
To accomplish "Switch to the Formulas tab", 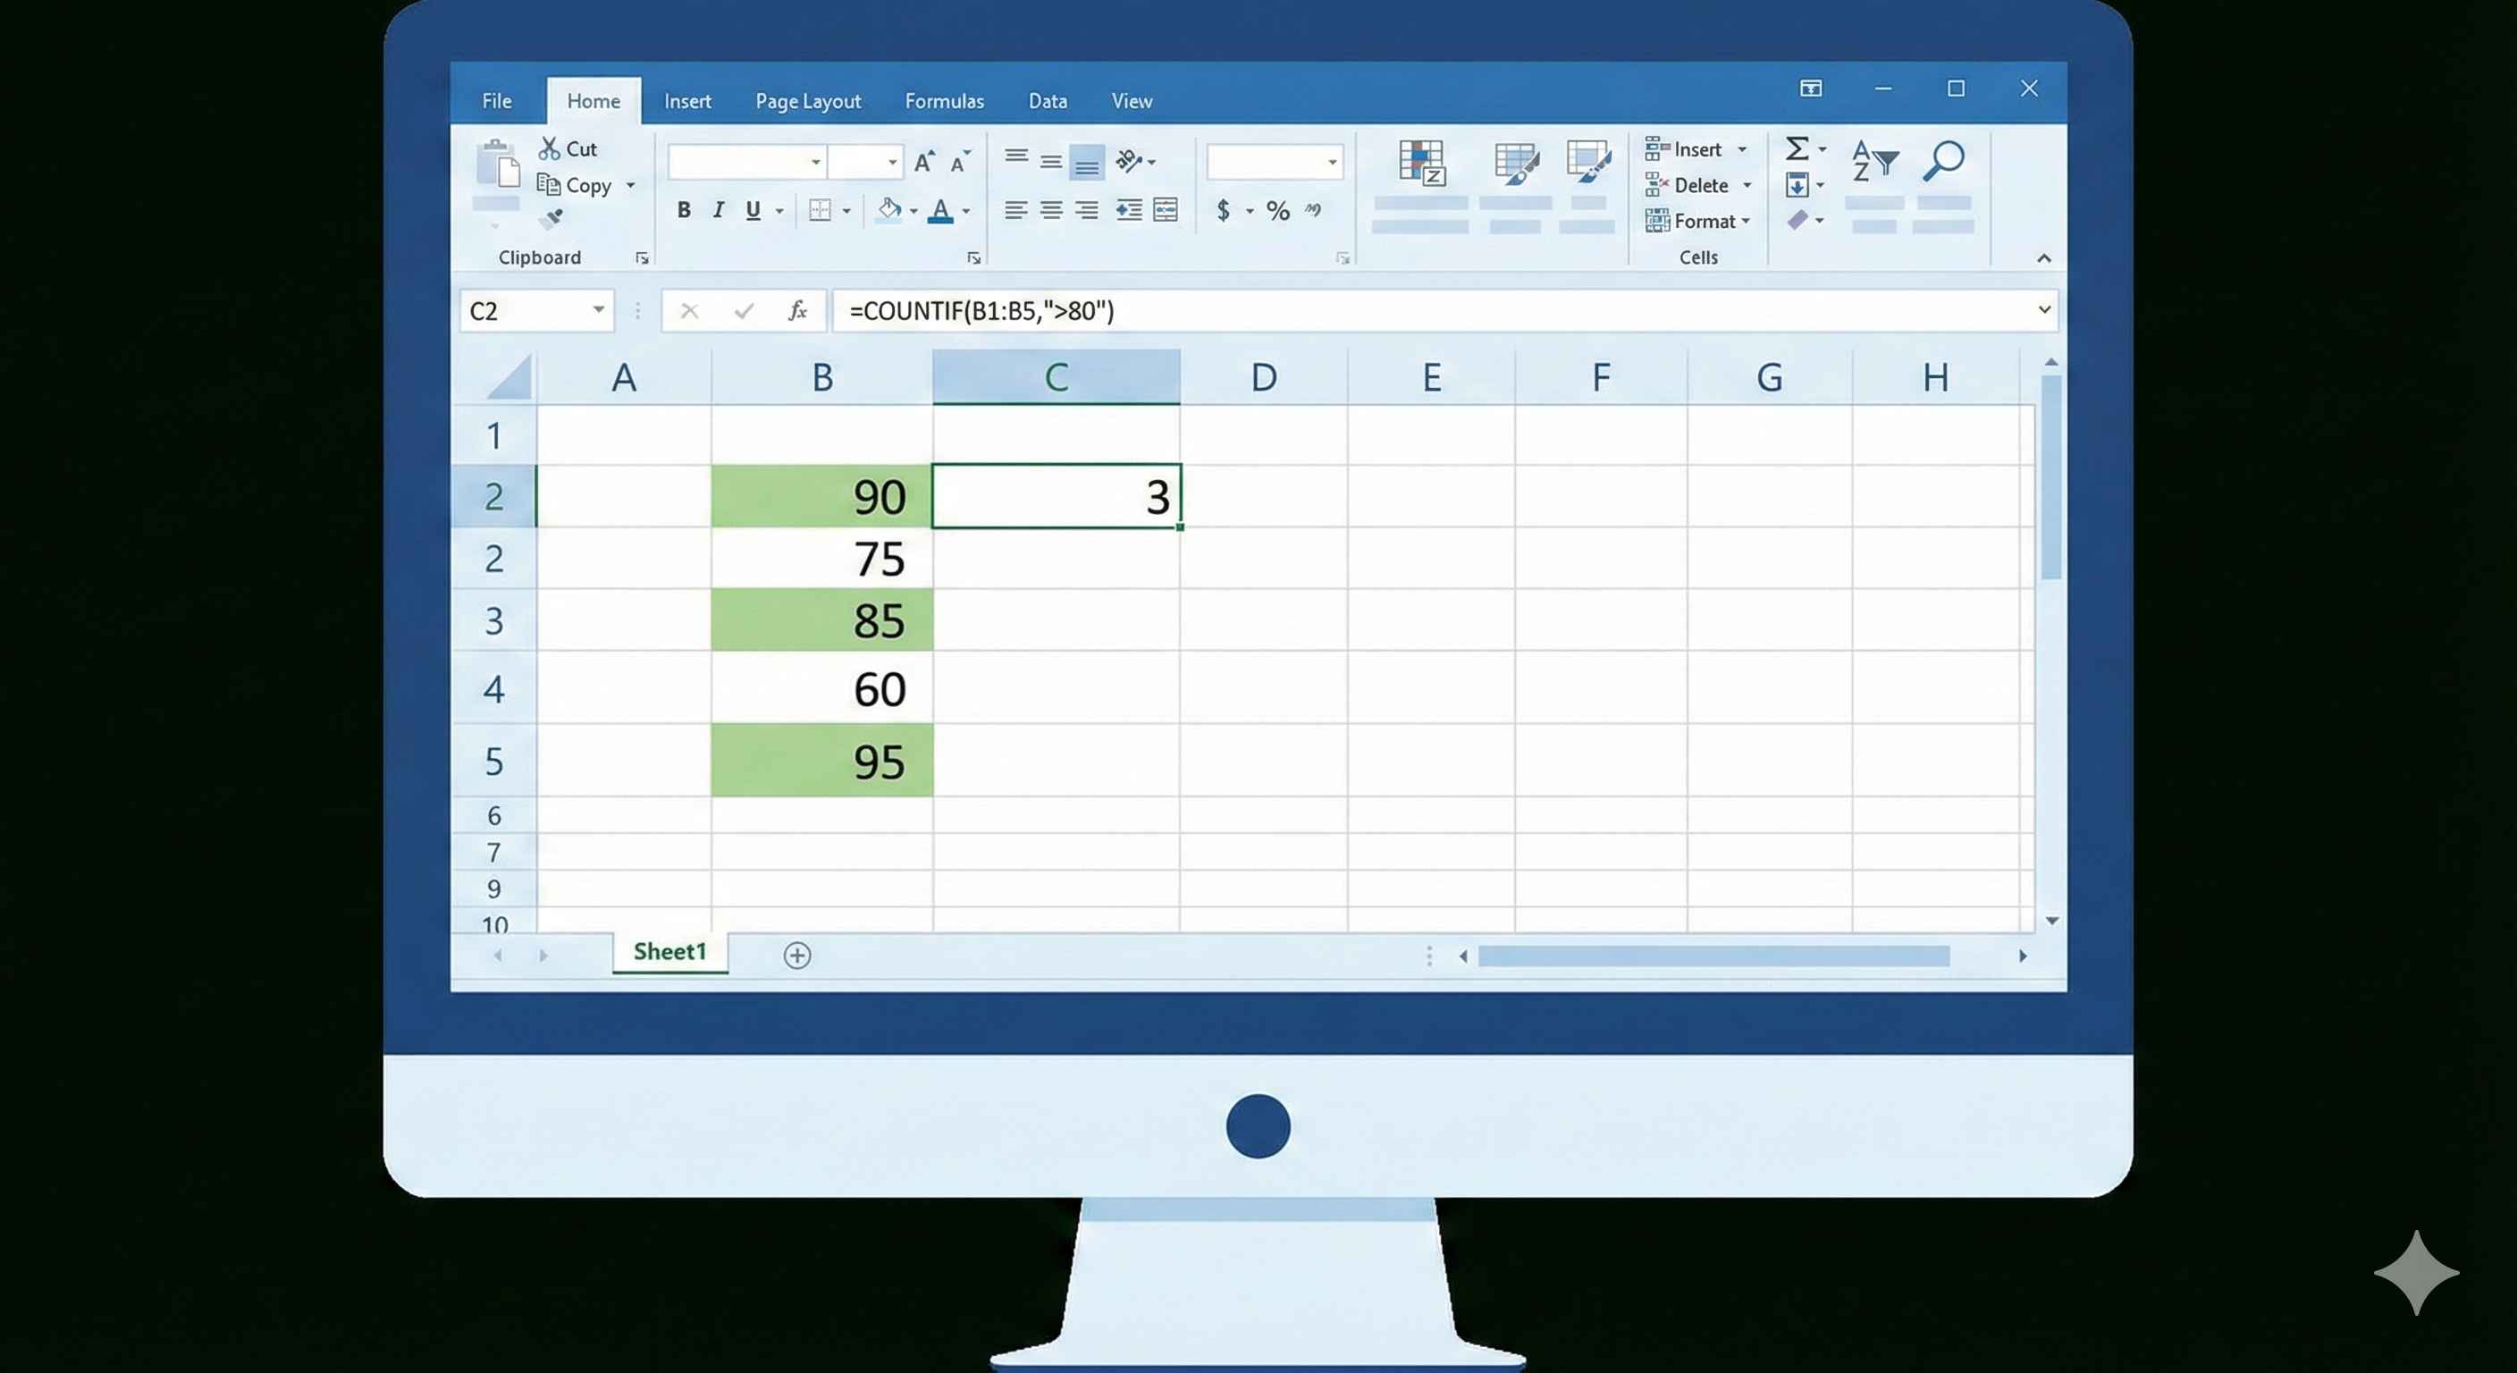I will click(x=944, y=102).
